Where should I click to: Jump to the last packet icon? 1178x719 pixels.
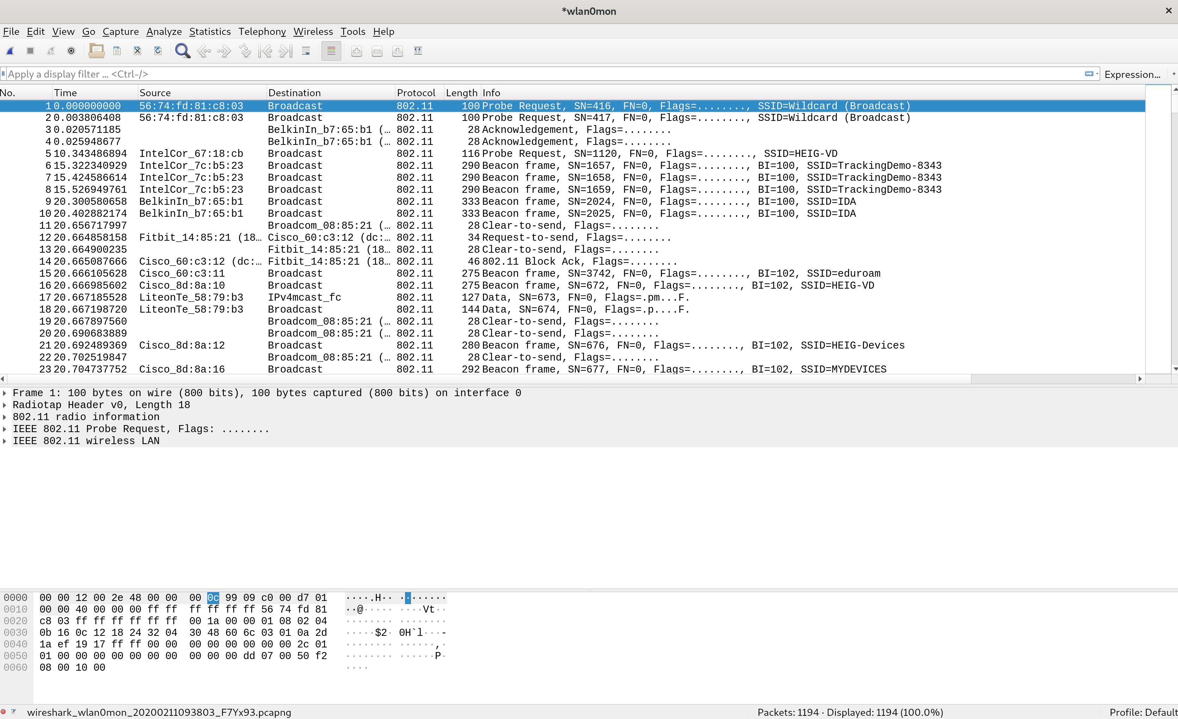(x=286, y=51)
